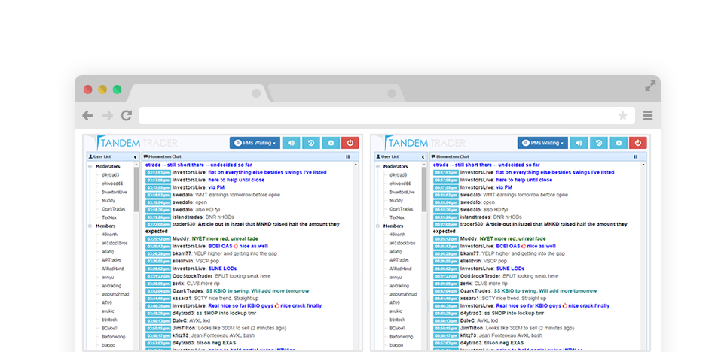Select member assoumahmad in right user list
The image size is (727, 352).
(403, 294)
